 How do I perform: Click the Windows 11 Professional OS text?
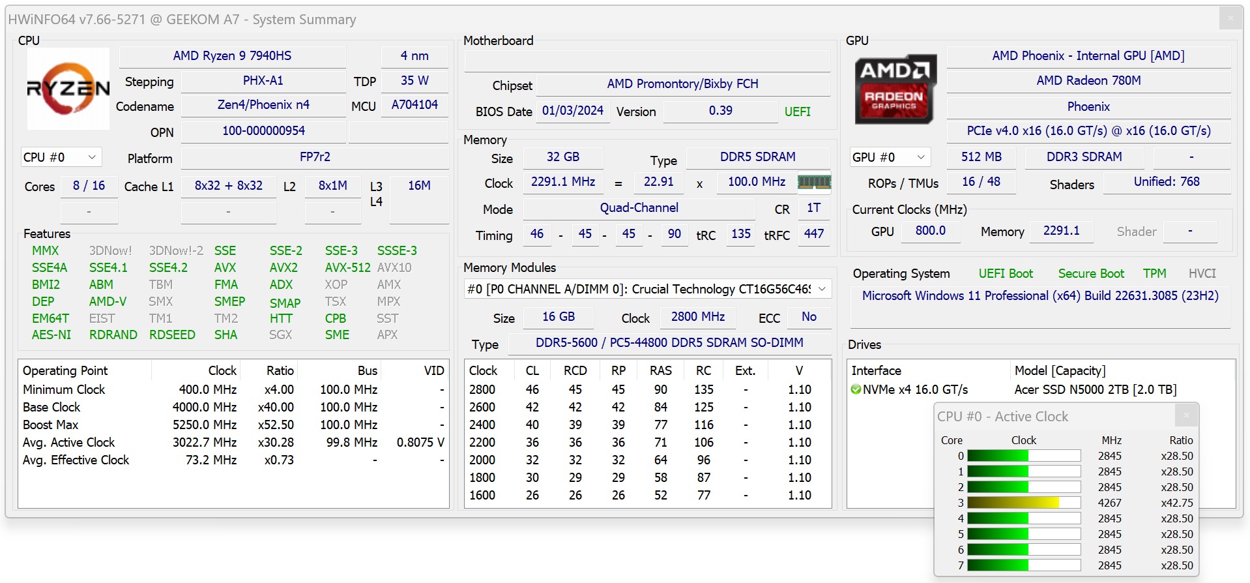tap(1039, 295)
